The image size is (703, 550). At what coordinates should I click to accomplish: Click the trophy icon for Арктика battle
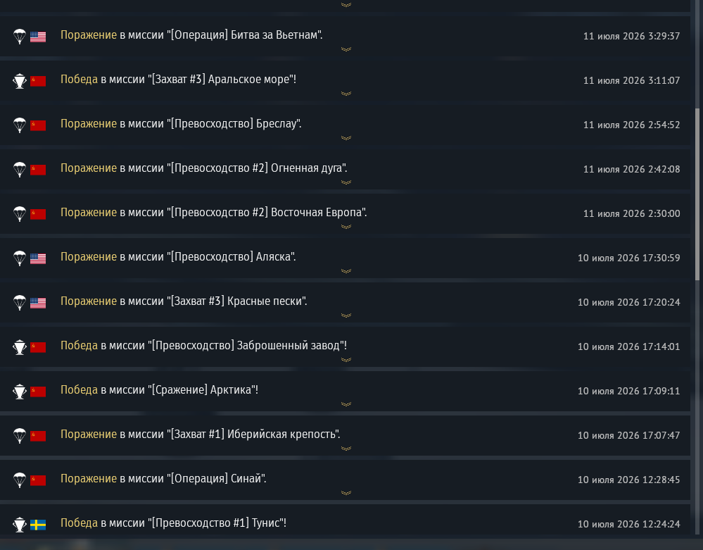[20, 392]
